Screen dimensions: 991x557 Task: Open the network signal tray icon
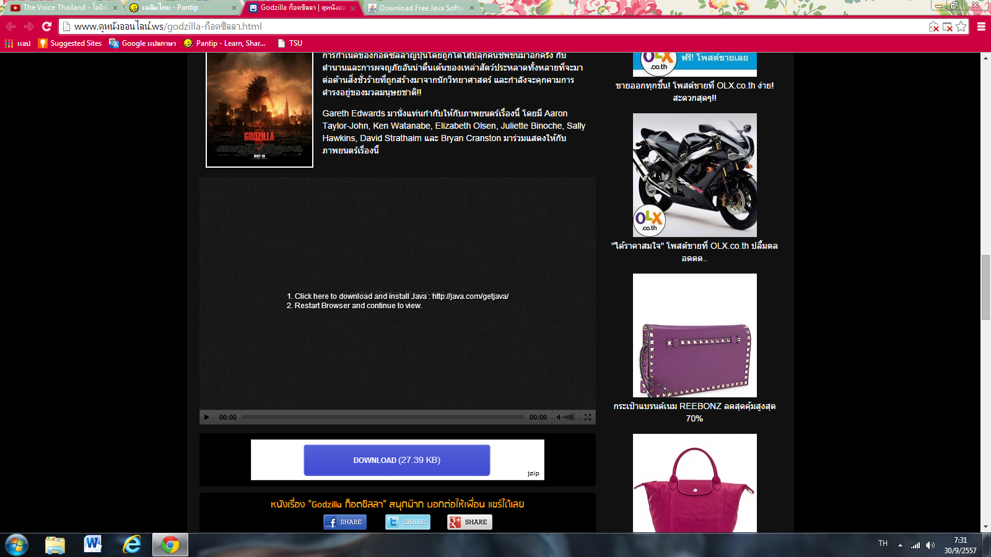(x=915, y=545)
